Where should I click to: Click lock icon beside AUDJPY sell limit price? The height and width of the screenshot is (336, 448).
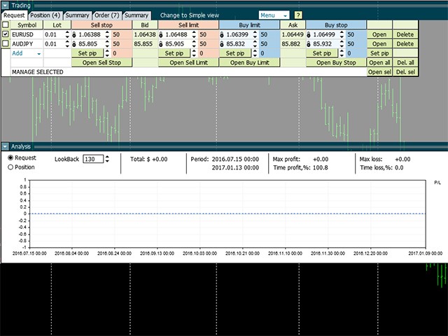161,43
